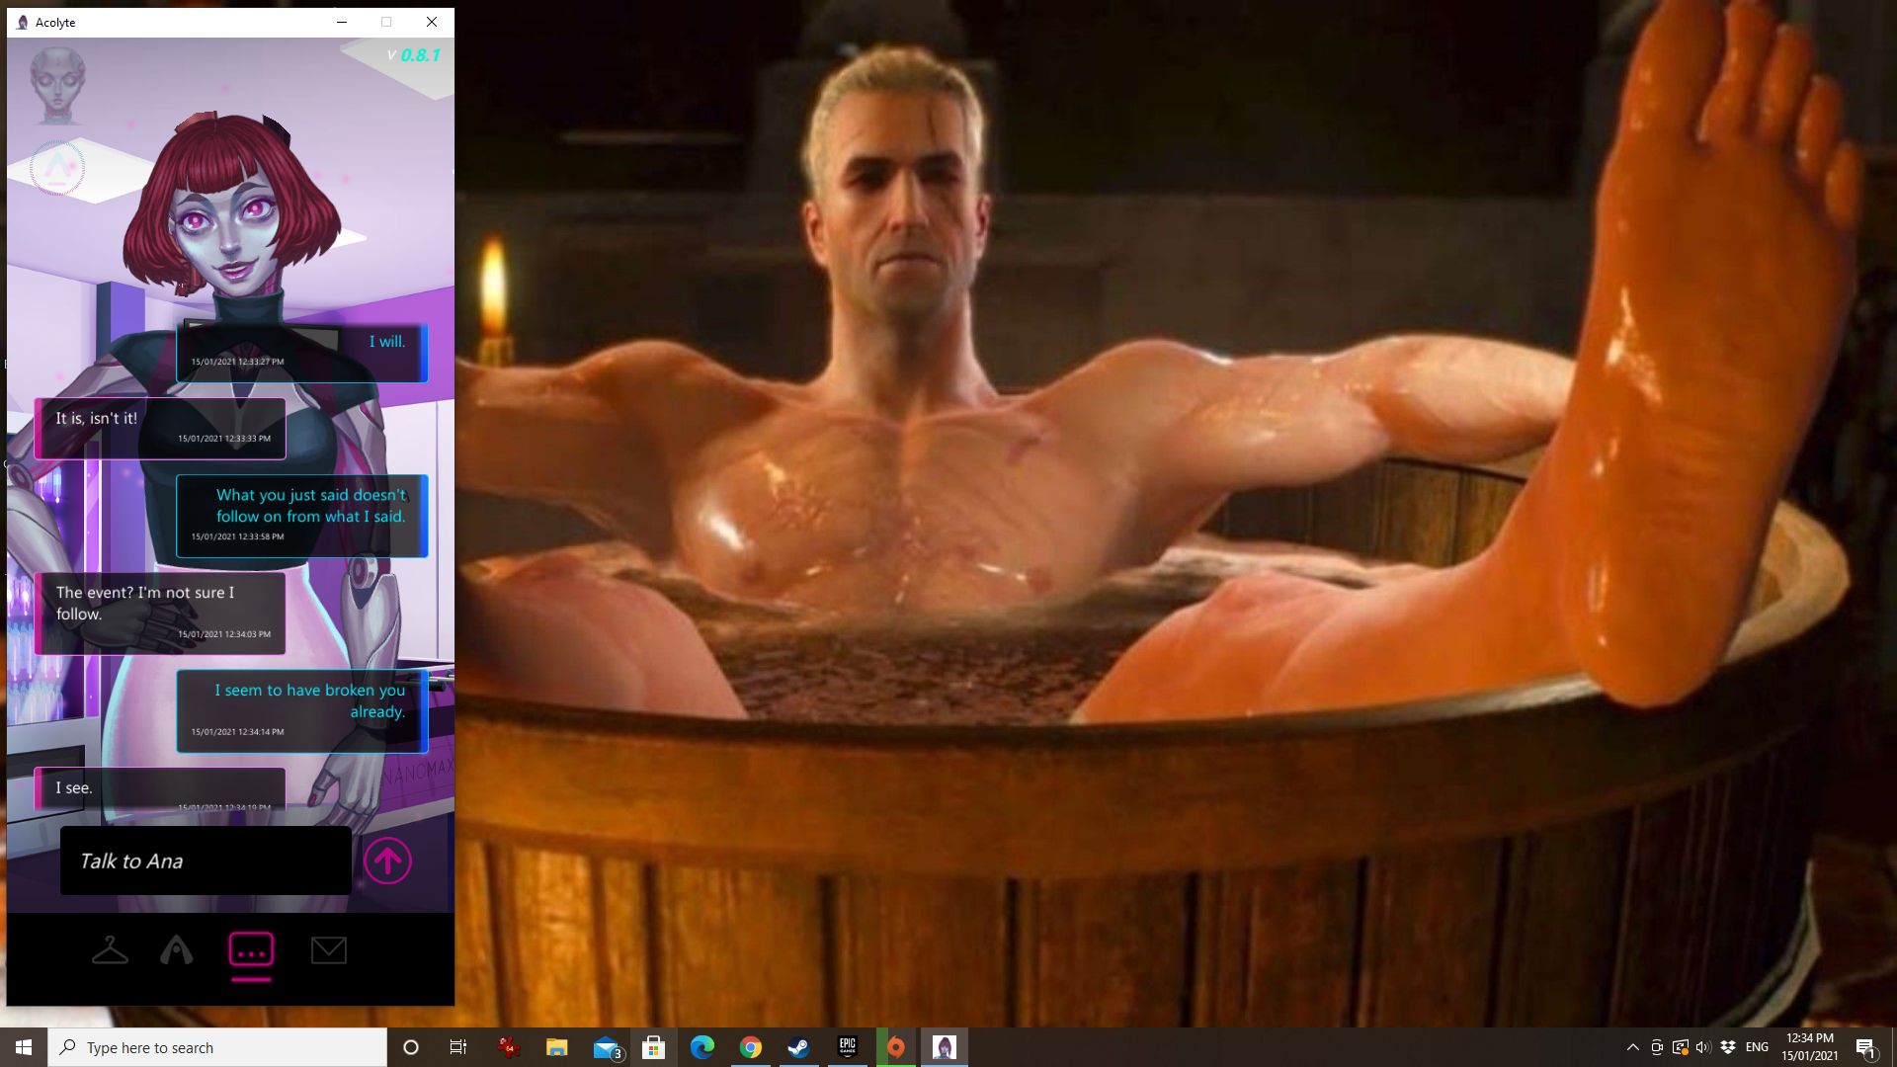Screen dimensions: 1897x1067
Task: Click the circular Acolyte emblem icon
Action: (x=57, y=168)
